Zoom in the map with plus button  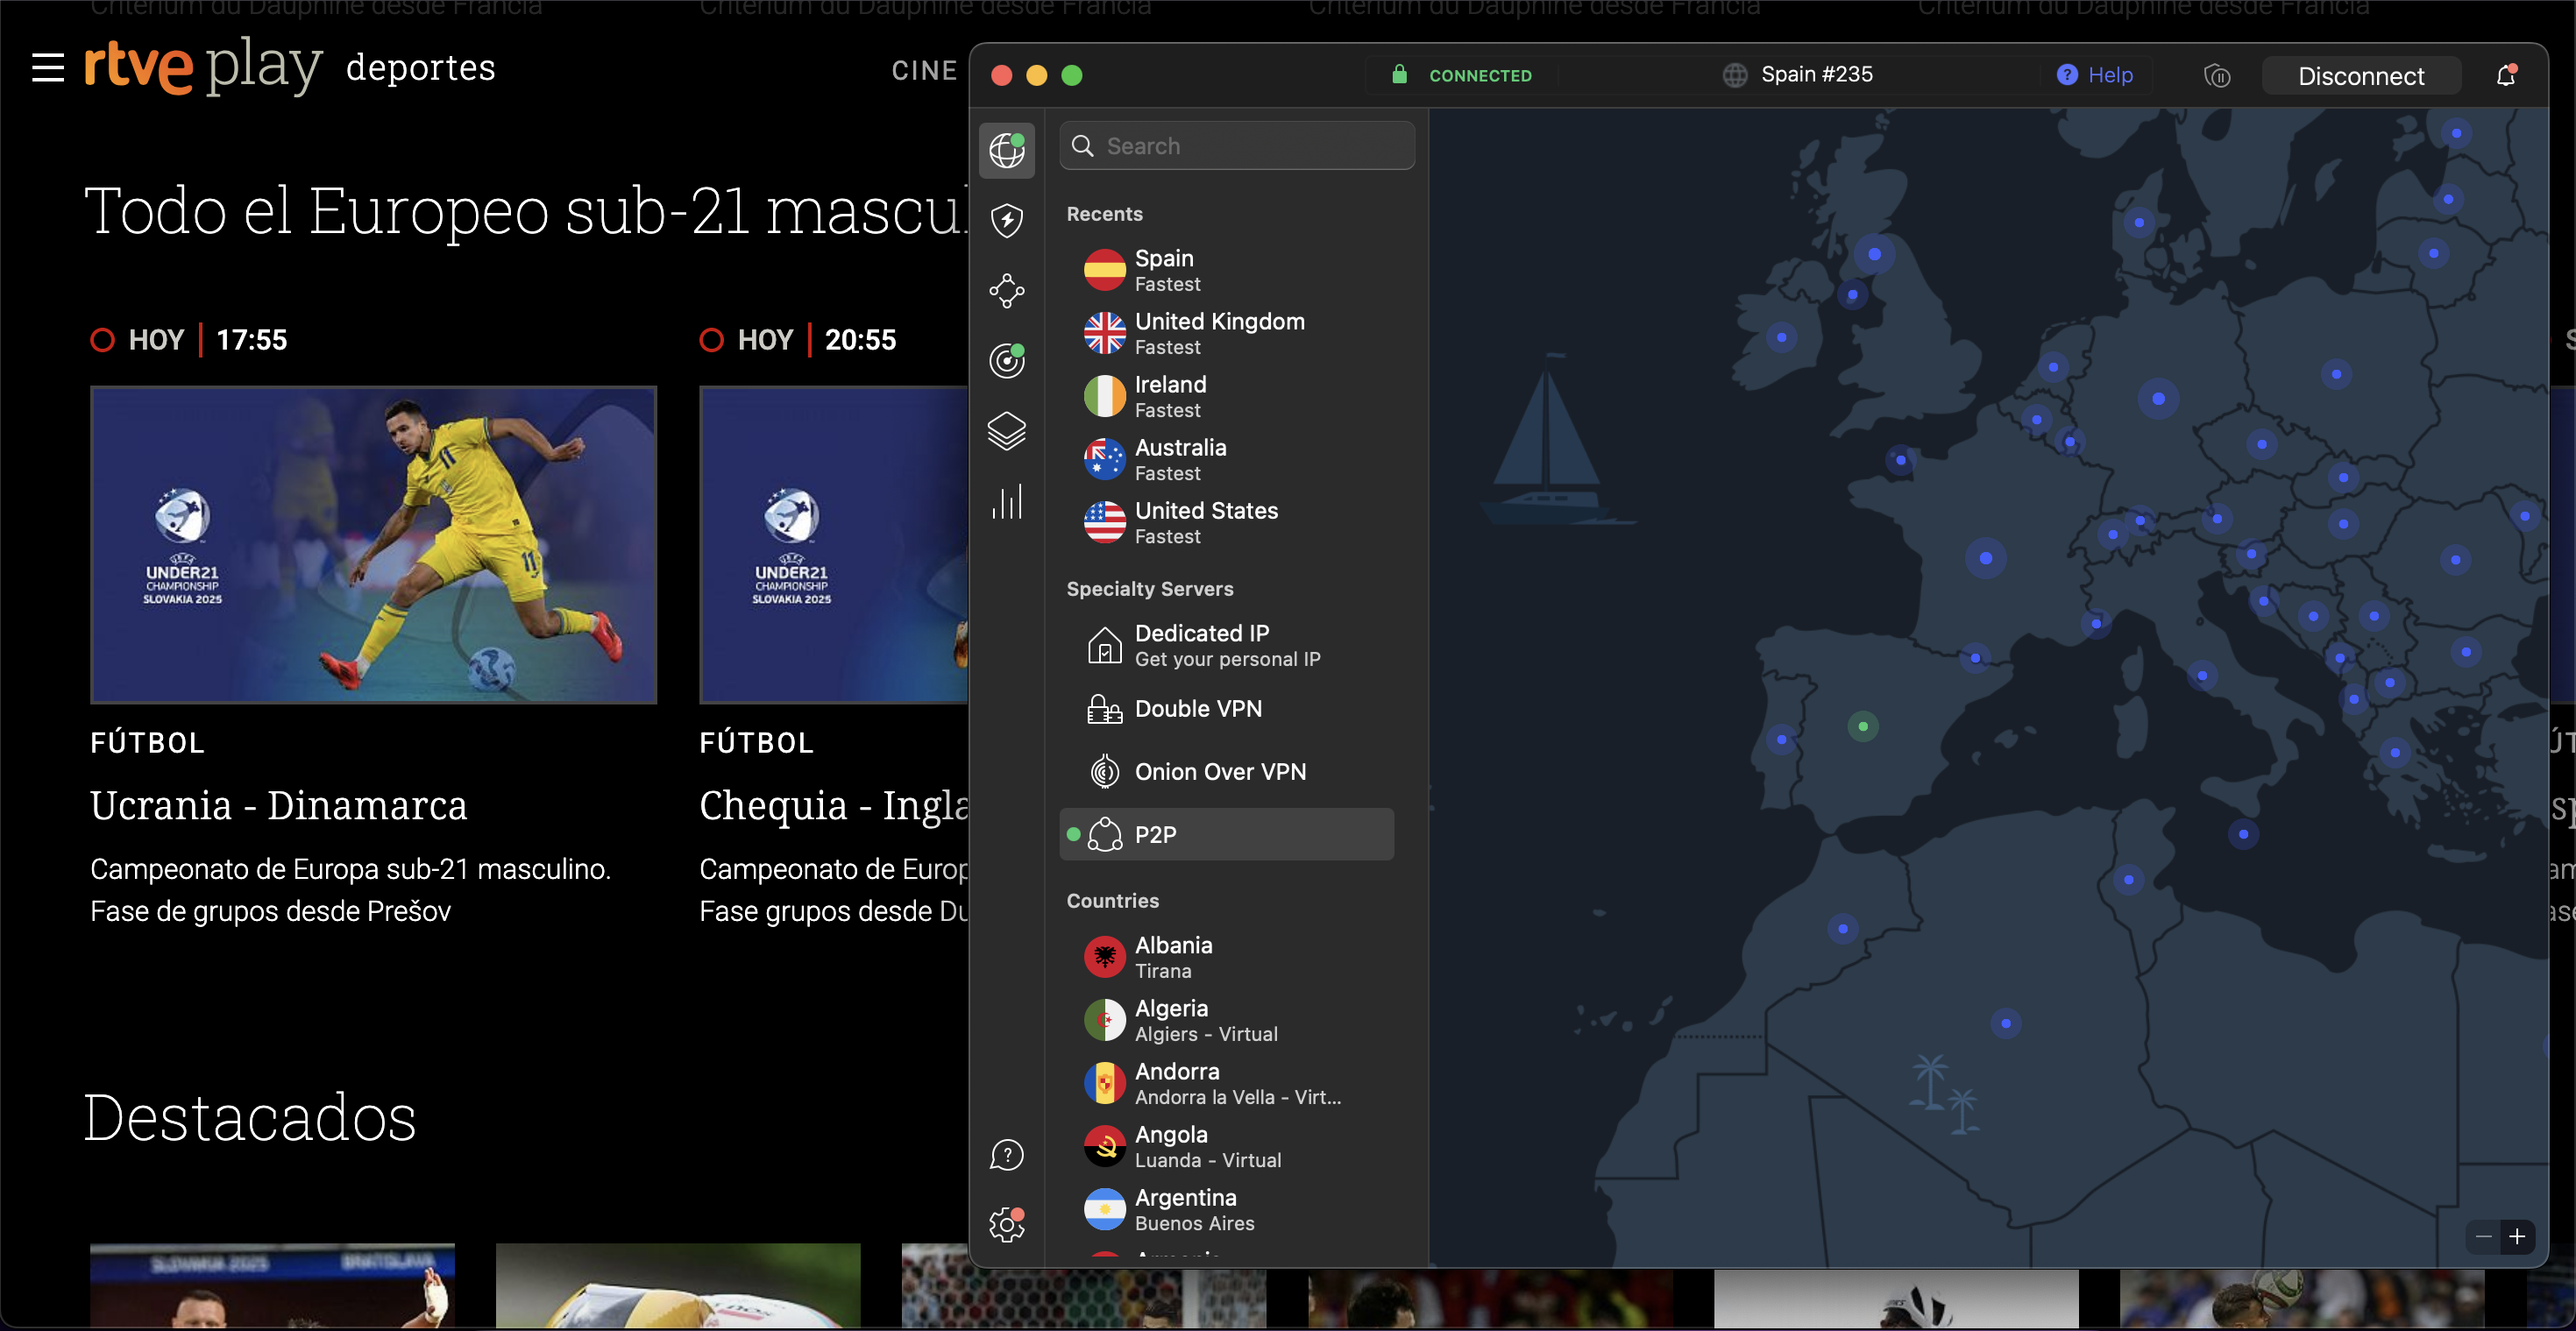click(2517, 1237)
